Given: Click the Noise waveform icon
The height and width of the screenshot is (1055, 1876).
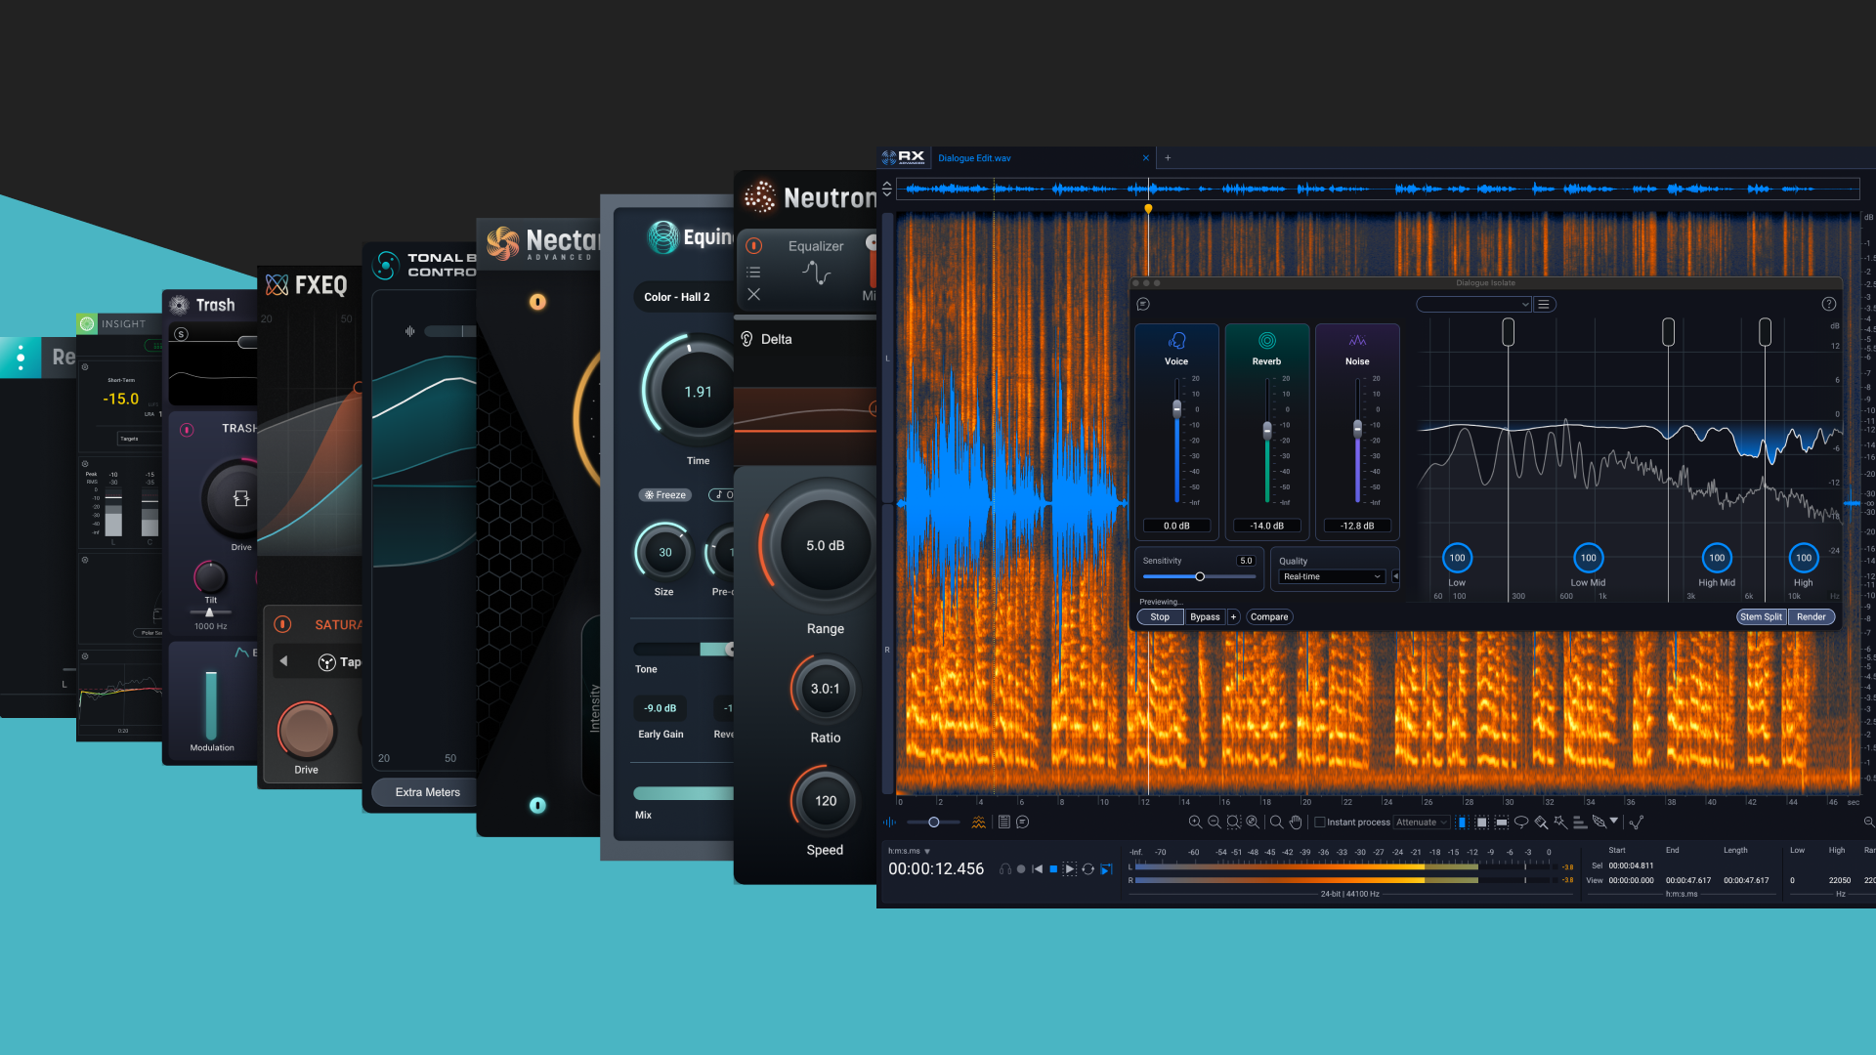Looking at the screenshot, I should click(1357, 341).
